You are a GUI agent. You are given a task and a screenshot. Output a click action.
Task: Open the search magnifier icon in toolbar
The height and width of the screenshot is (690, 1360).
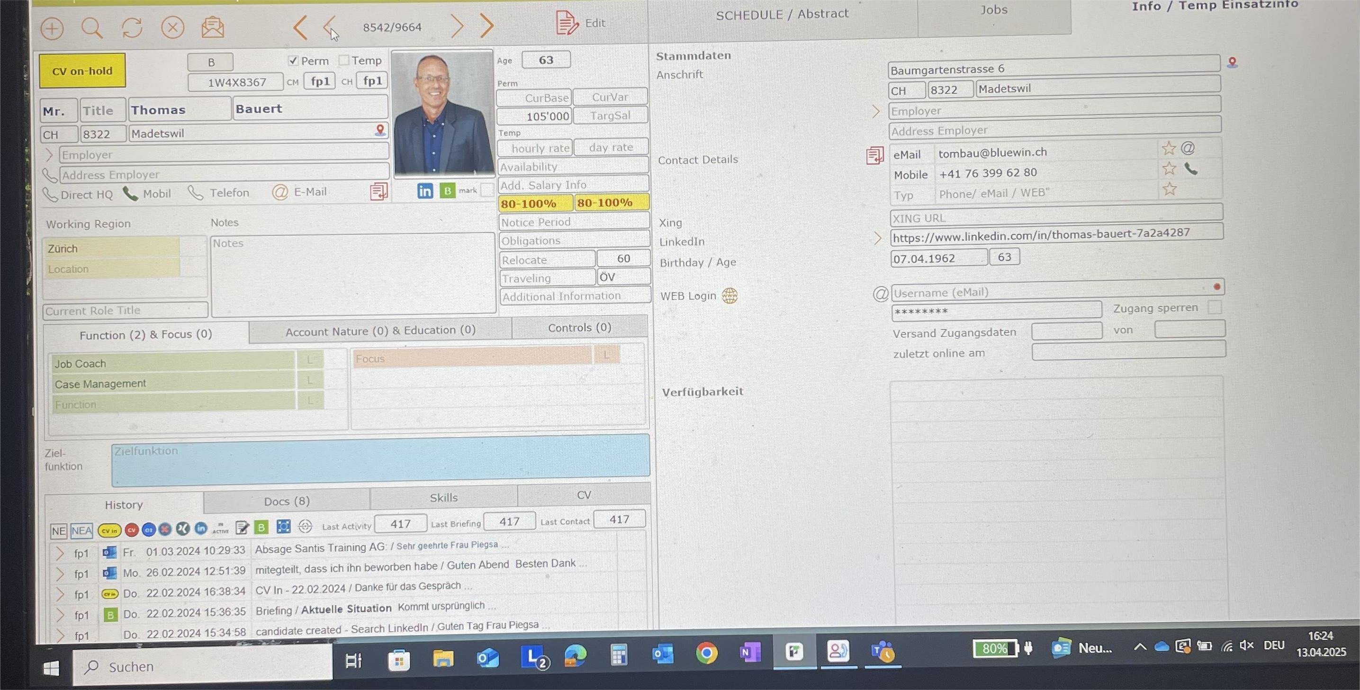[91, 27]
